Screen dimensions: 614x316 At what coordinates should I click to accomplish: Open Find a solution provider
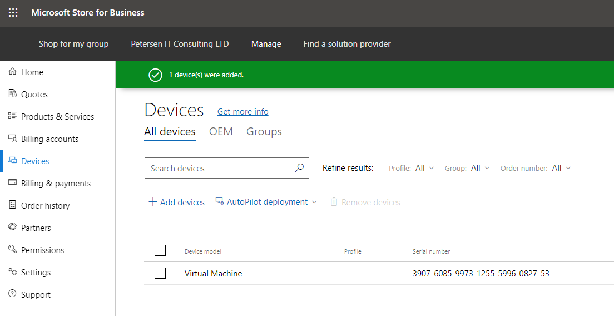(347, 44)
